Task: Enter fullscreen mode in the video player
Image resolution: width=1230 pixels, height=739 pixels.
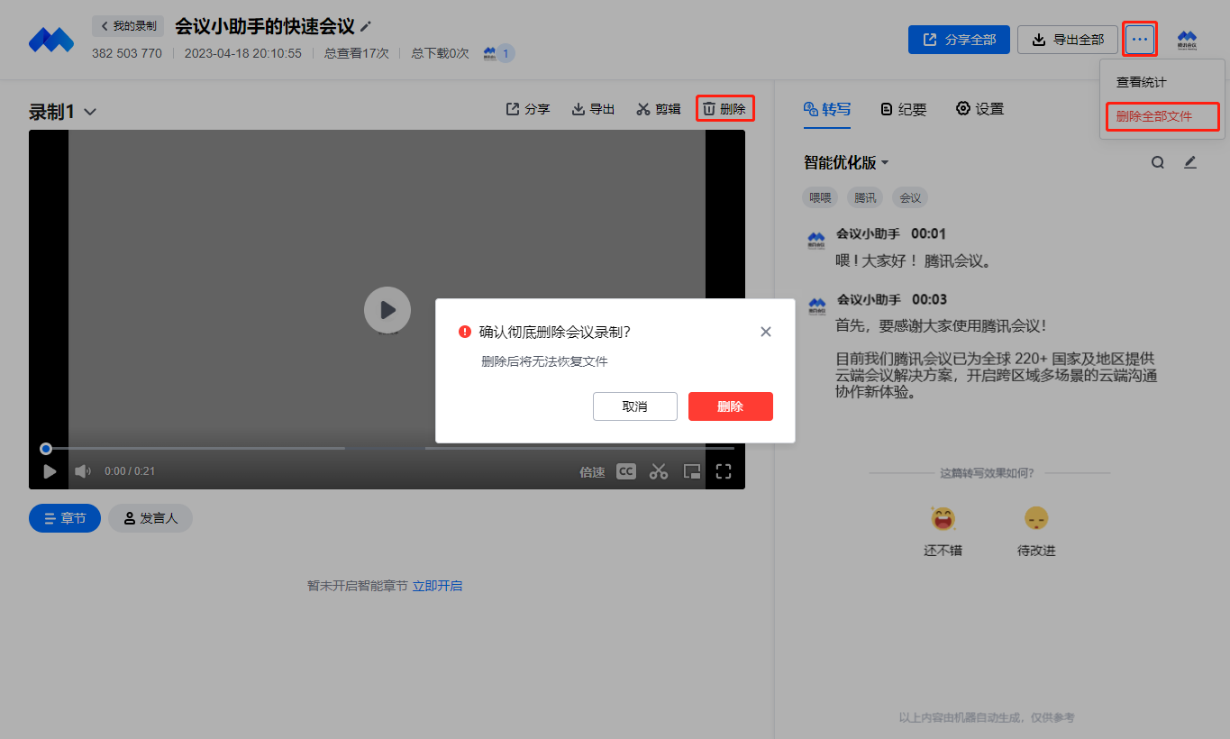Action: click(x=724, y=471)
